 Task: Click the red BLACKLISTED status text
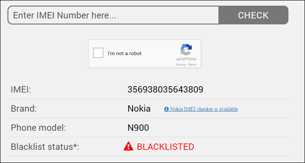[165, 147]
